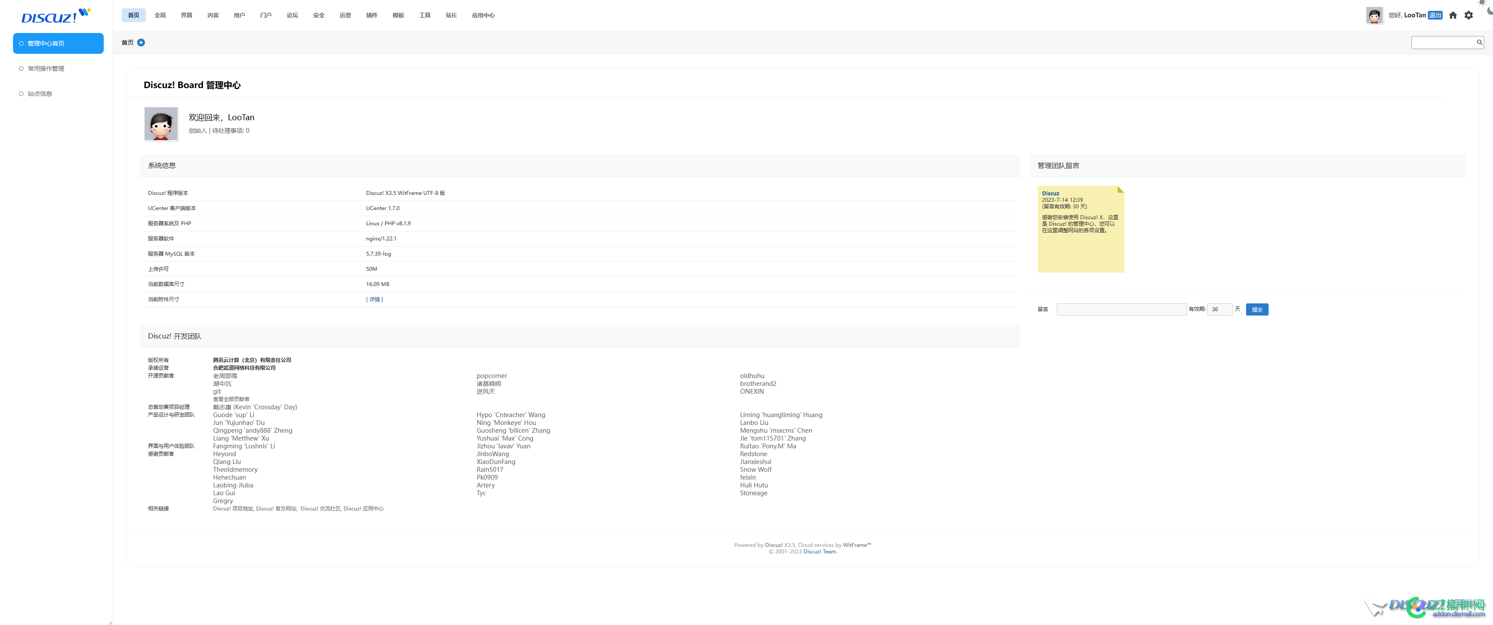Image resolution: width=1493 pixels, height=625 pixels.
Task: Open the 模板 menu
Action: click(x=398, y=15)
